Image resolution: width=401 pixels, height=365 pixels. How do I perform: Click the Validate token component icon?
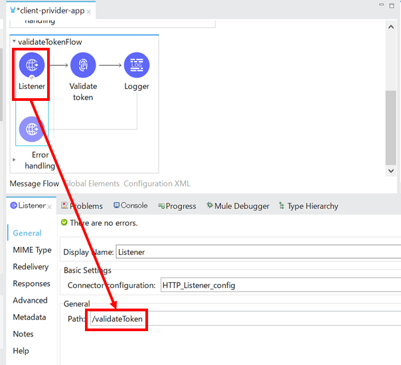point(83,66)
